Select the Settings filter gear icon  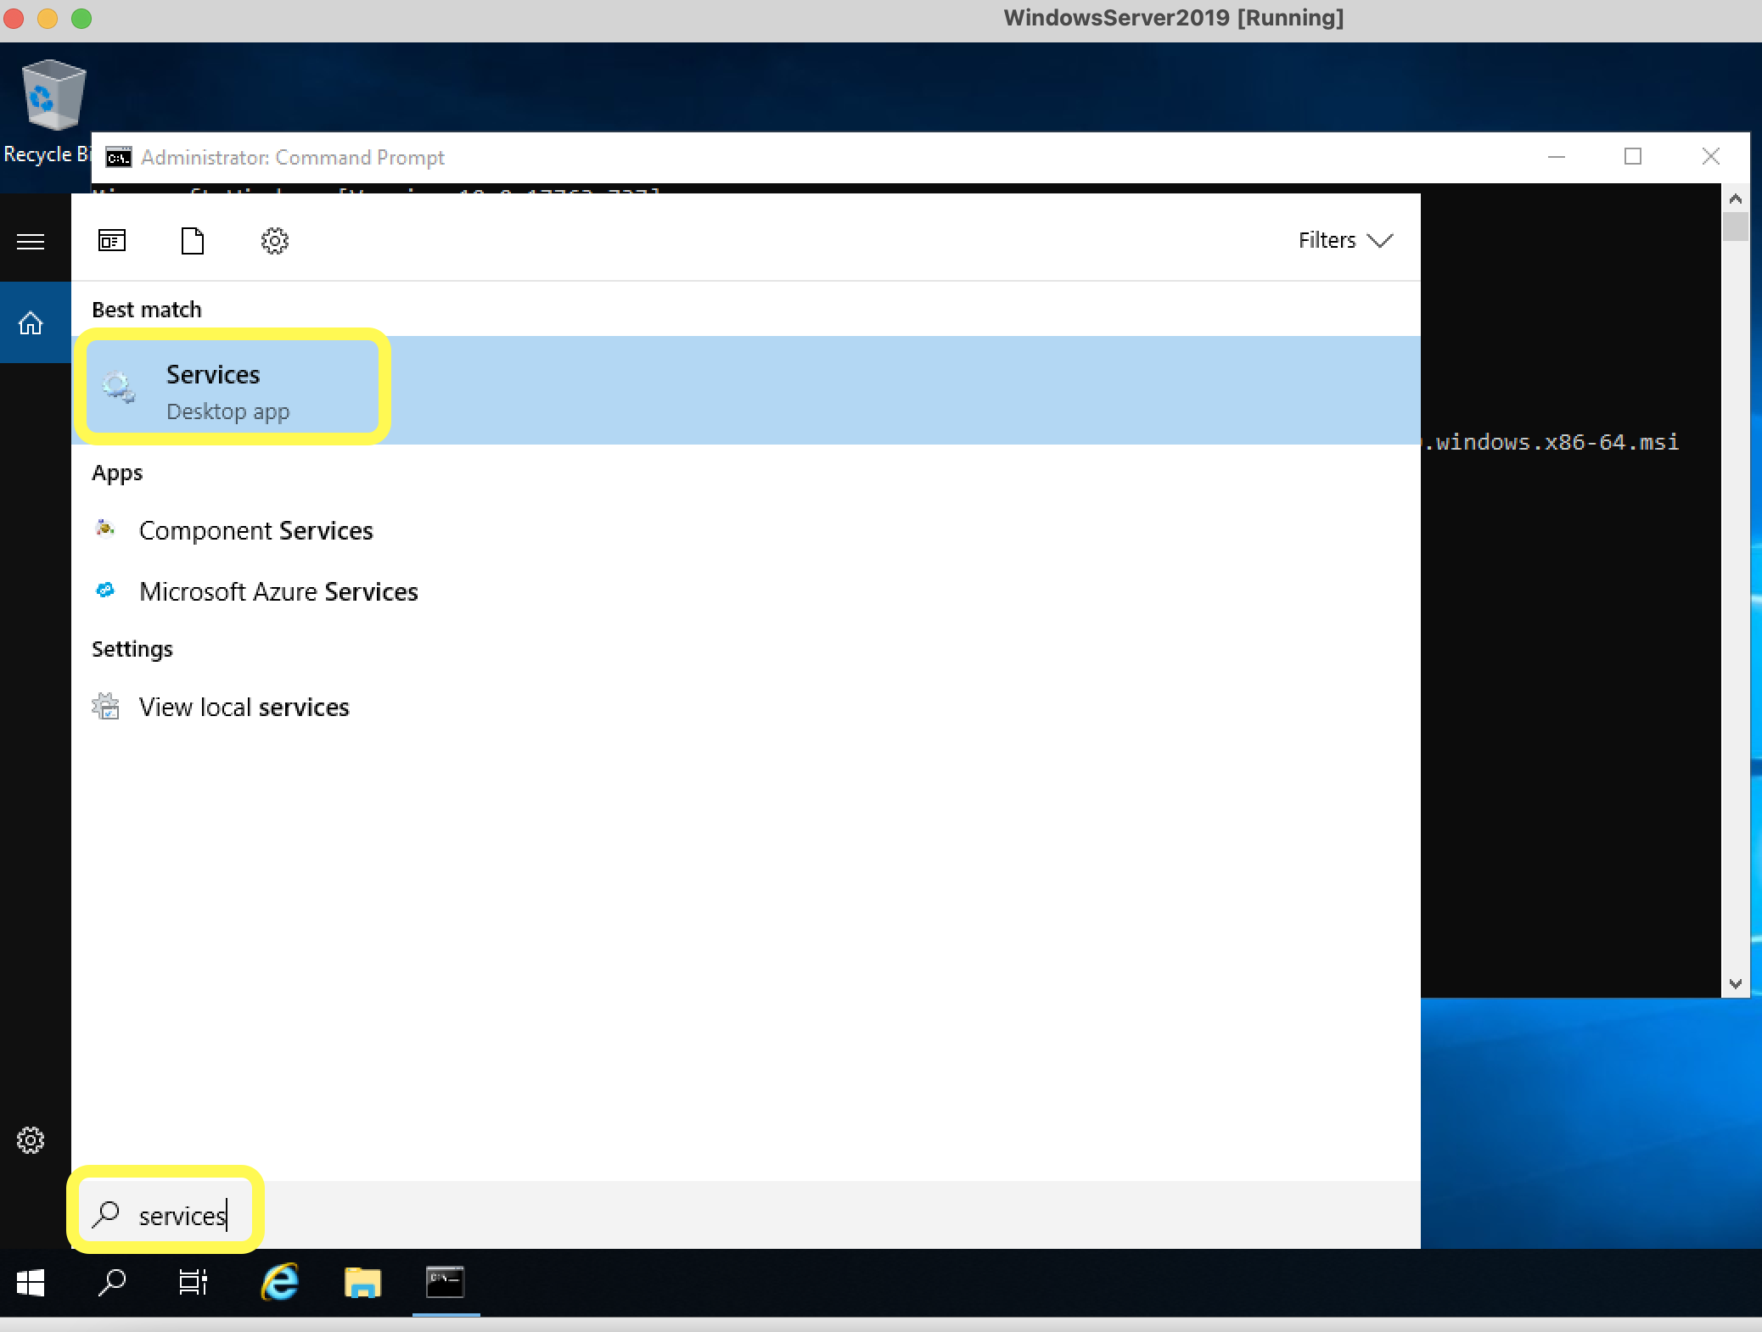tap(275, 241)
